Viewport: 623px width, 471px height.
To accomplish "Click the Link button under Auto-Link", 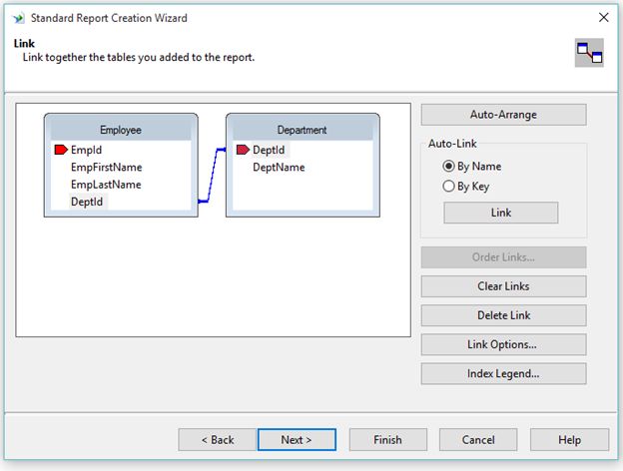I will click(x=500, y=213).
